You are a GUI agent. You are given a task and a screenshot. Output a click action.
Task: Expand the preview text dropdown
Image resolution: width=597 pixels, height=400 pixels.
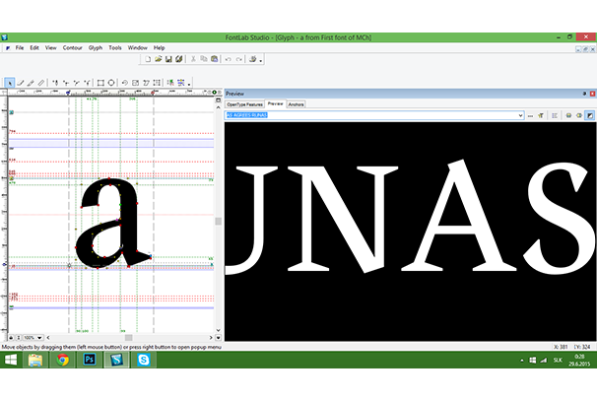519,115
